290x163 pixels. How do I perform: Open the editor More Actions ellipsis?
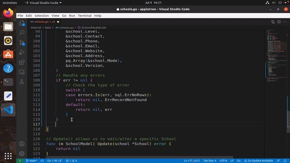tap(285, 22)
